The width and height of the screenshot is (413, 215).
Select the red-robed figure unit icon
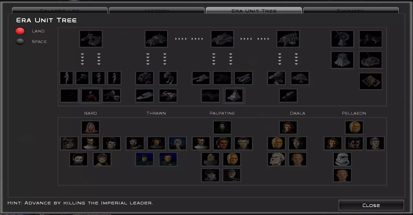90,95
